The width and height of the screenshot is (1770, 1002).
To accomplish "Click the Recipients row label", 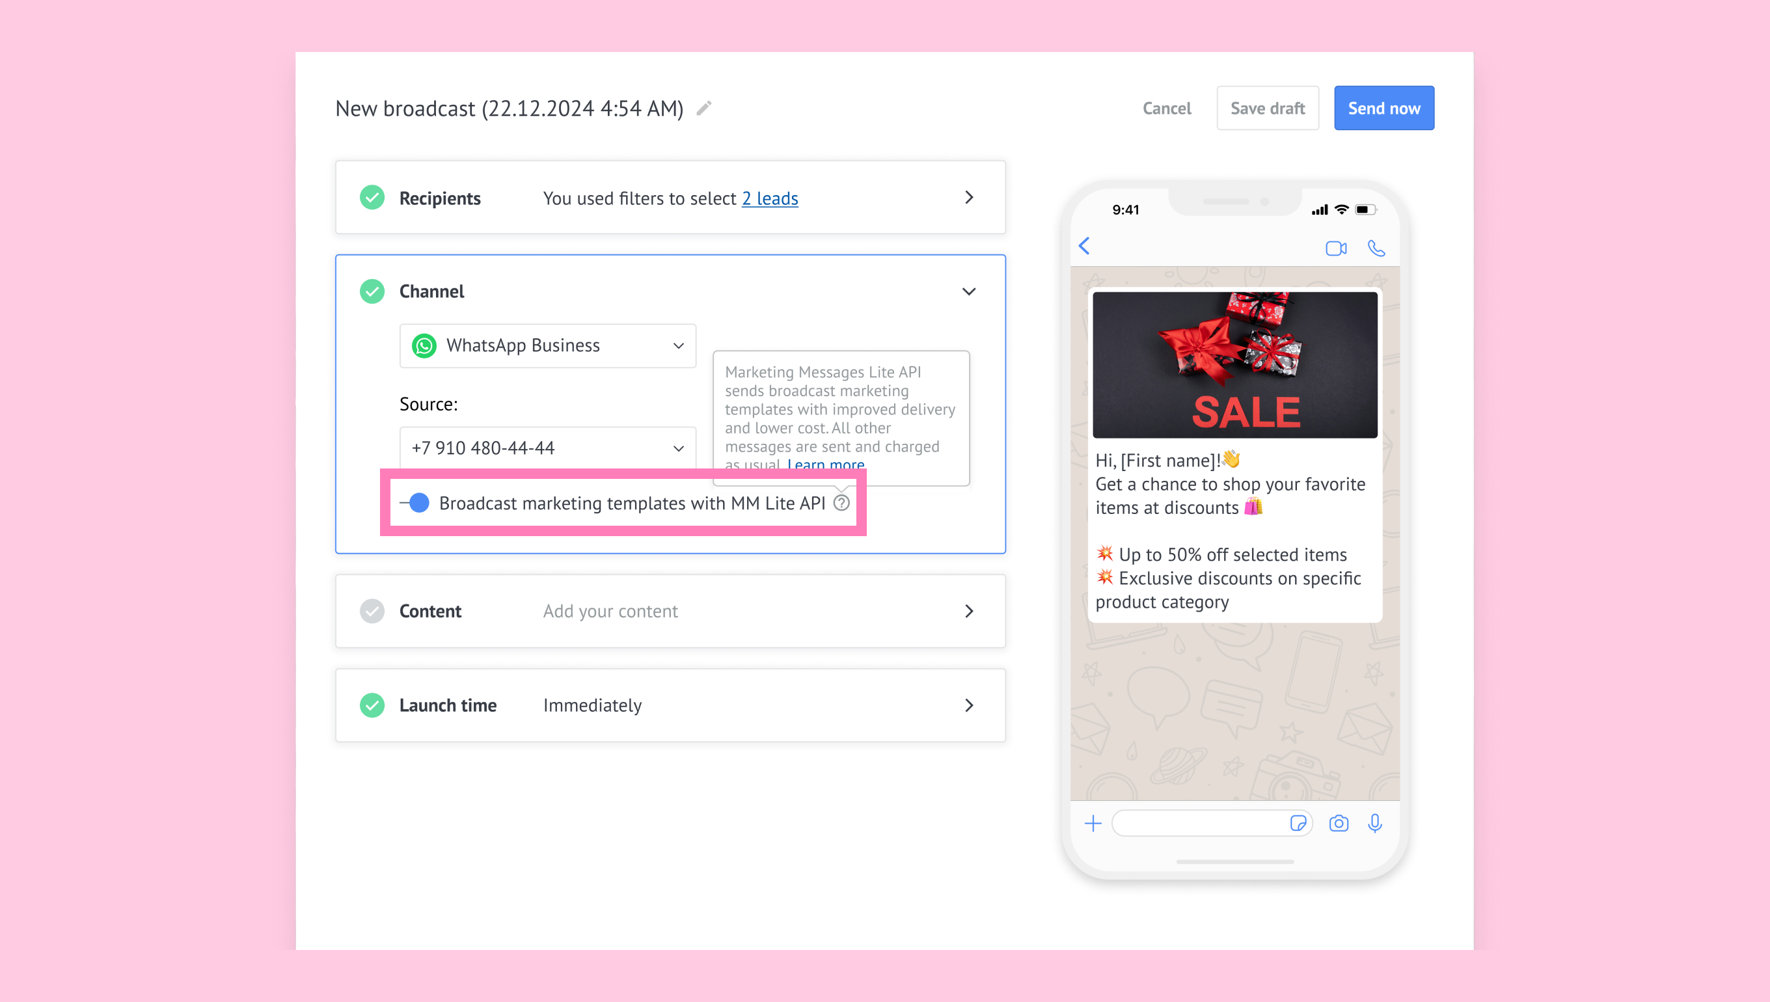I will [x=440, y=198].
